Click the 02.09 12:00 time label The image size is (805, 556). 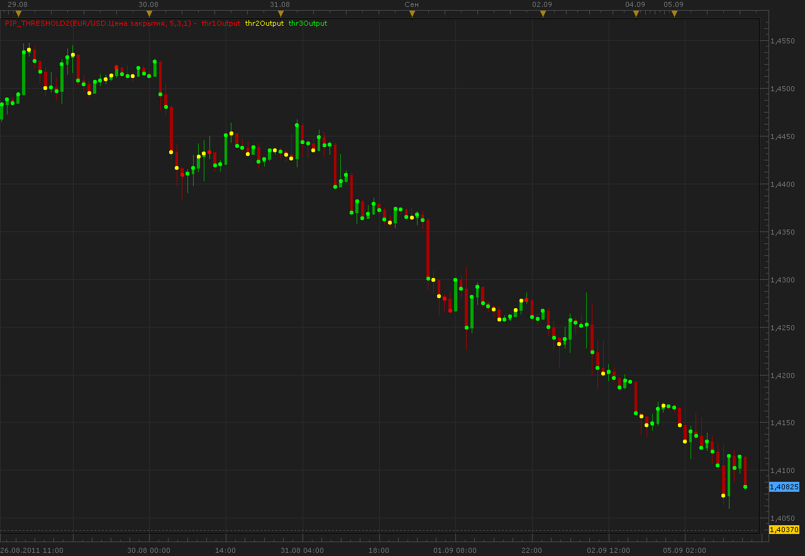pos(608,550)
